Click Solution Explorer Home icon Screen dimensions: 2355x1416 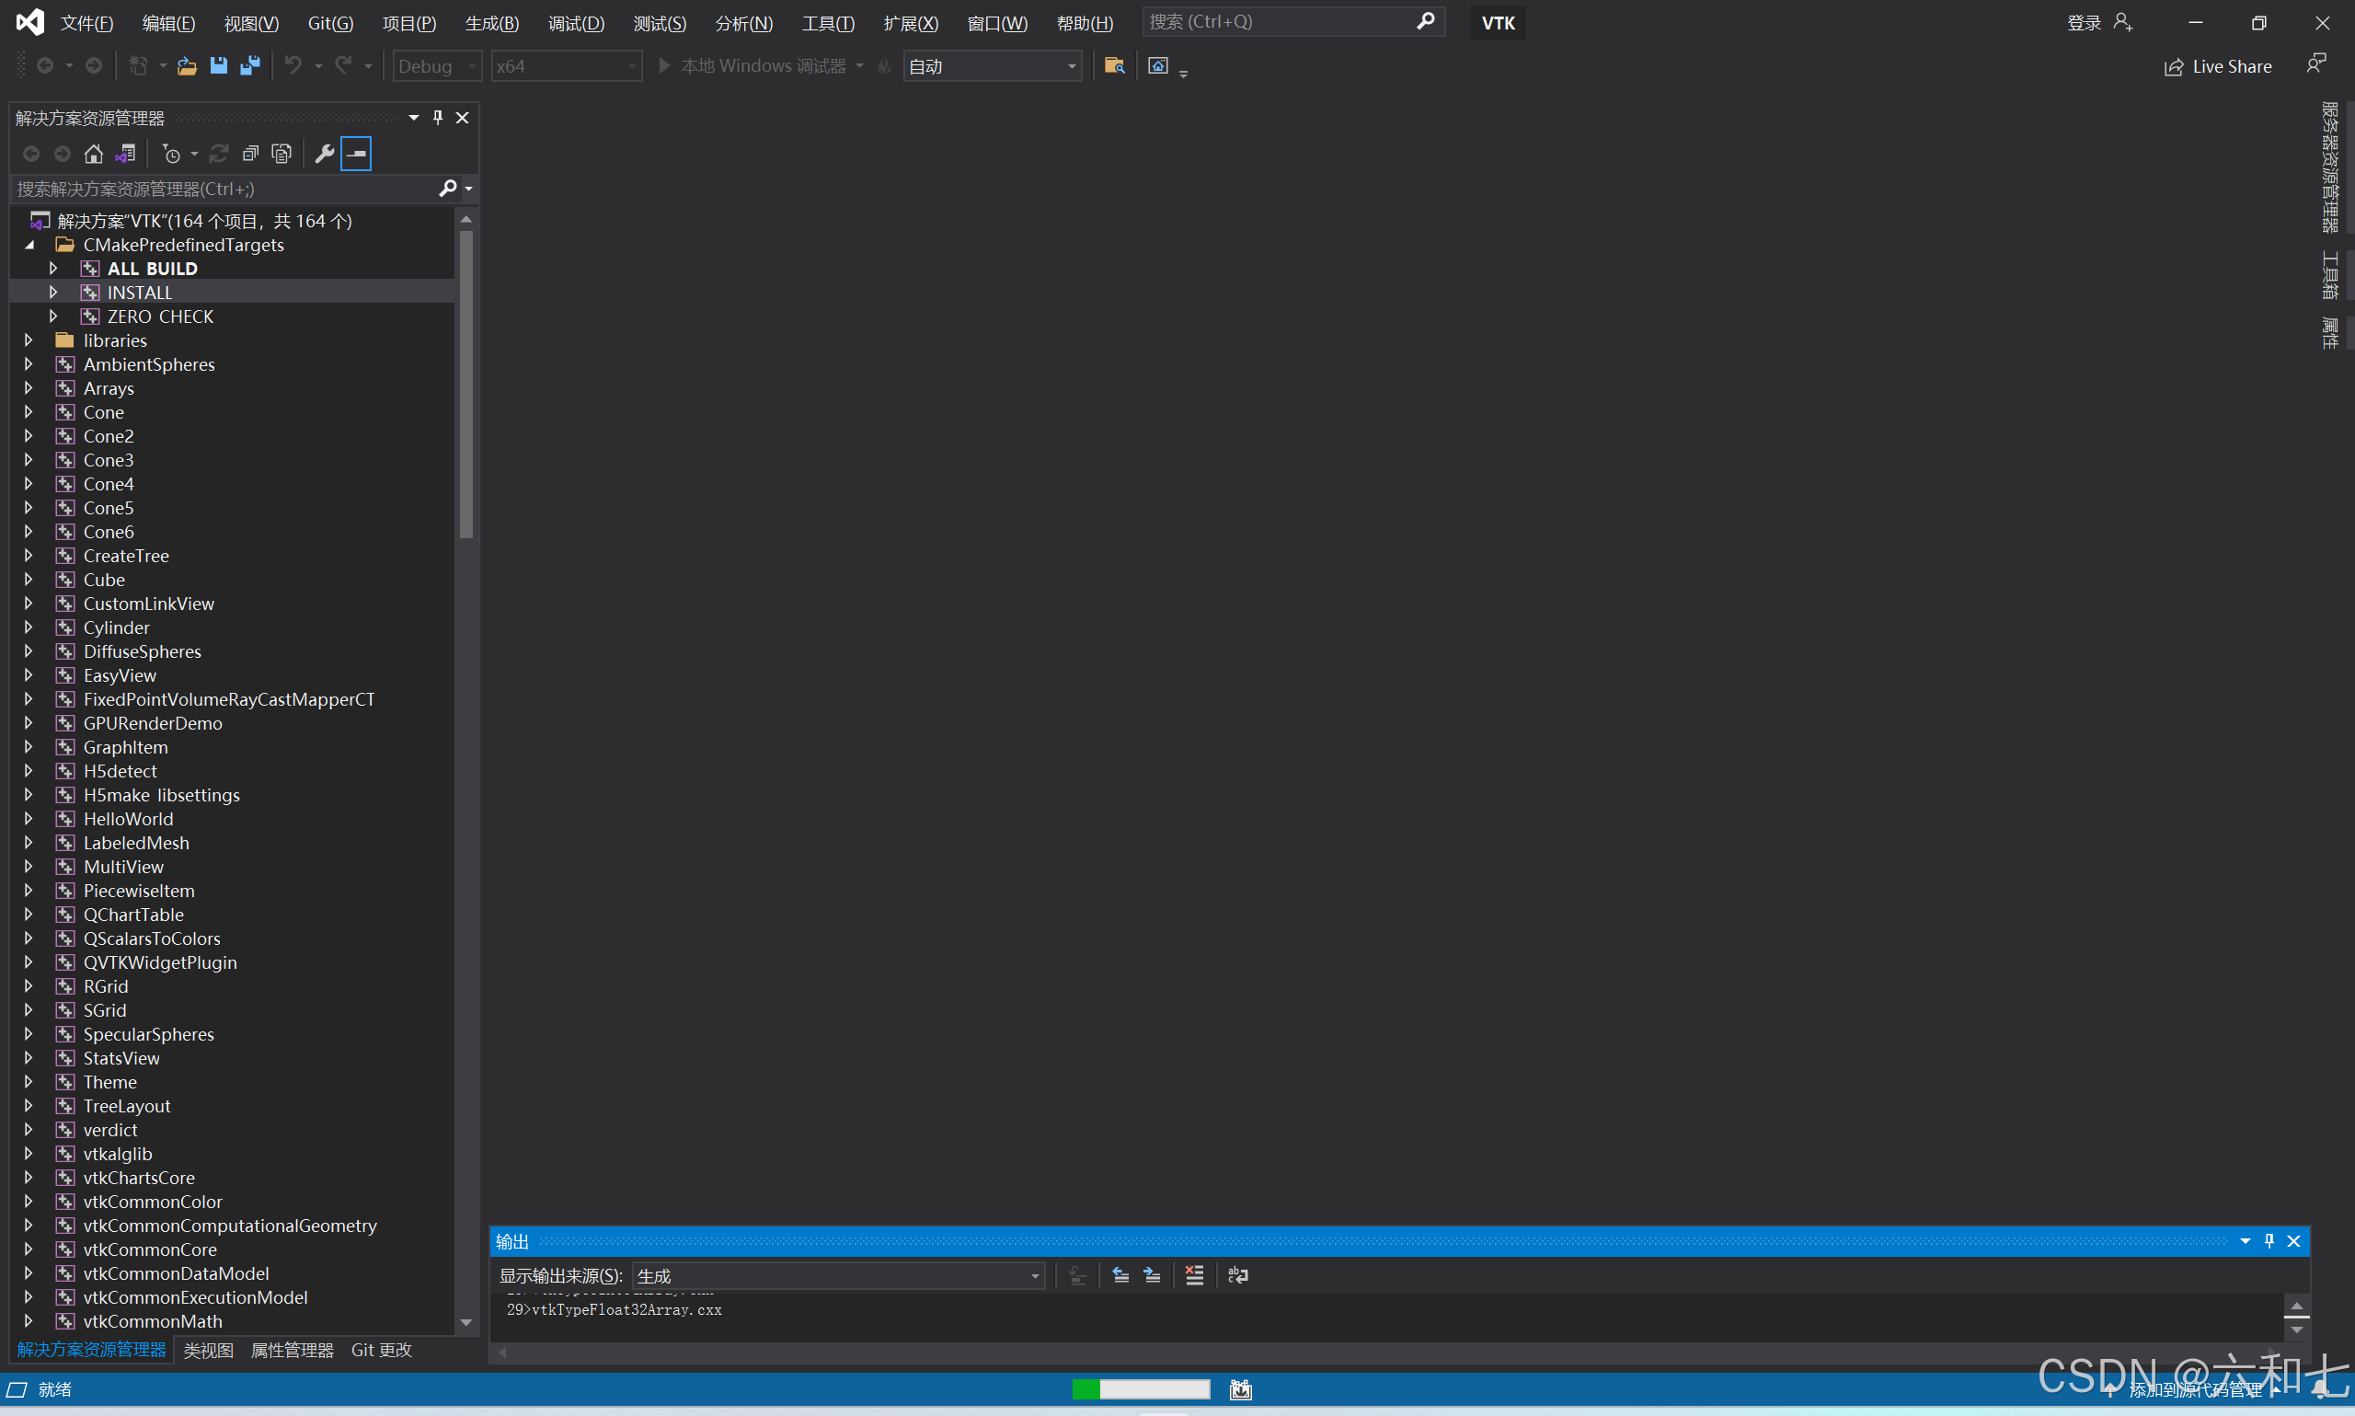pyautogui.click(x=94, y=154)
